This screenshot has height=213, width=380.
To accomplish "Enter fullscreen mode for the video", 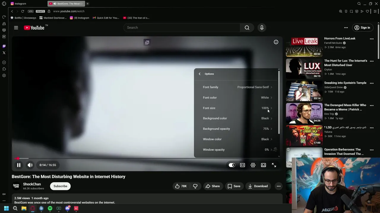I will point(274,165).
